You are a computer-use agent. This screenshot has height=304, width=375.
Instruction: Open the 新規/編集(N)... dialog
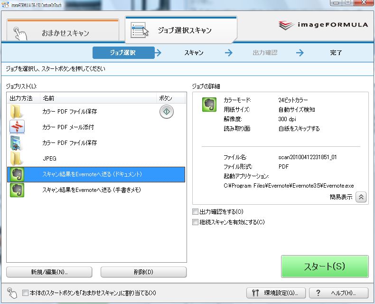(x=49, y=272)
